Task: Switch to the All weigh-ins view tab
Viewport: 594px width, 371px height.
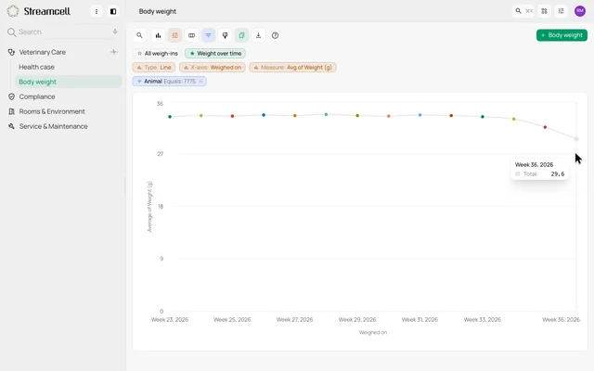Action: click(157, 54)
